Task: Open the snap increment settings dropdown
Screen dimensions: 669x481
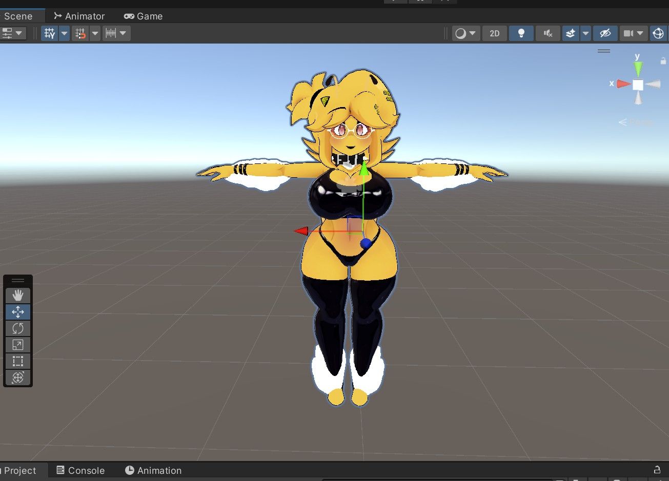Action: pos(116,33)
